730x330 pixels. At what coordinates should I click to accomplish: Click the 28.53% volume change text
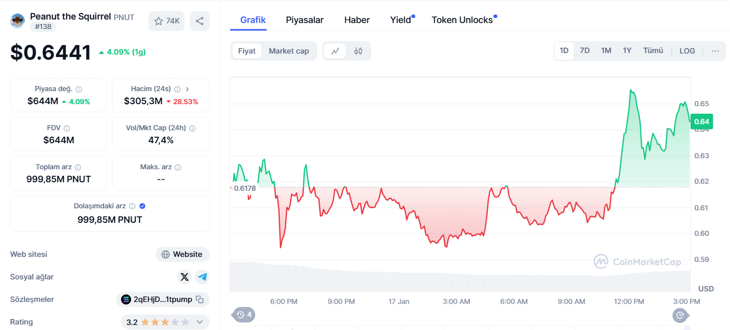[186, 102]
